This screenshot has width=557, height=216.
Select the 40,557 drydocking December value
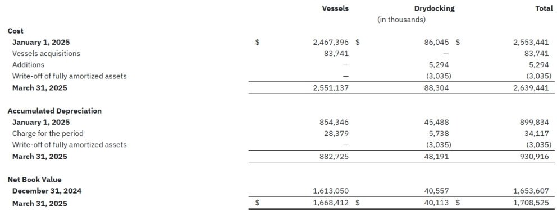click(x=437, y=191)
